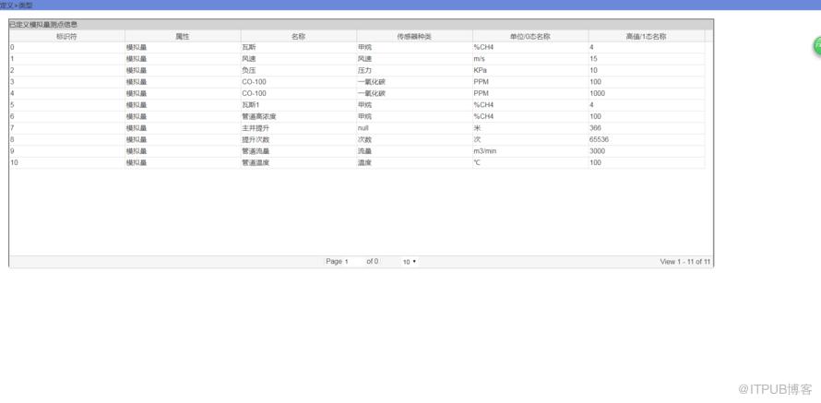Select the 瓦斯 name cell in row 0

[x=299, y=47]
